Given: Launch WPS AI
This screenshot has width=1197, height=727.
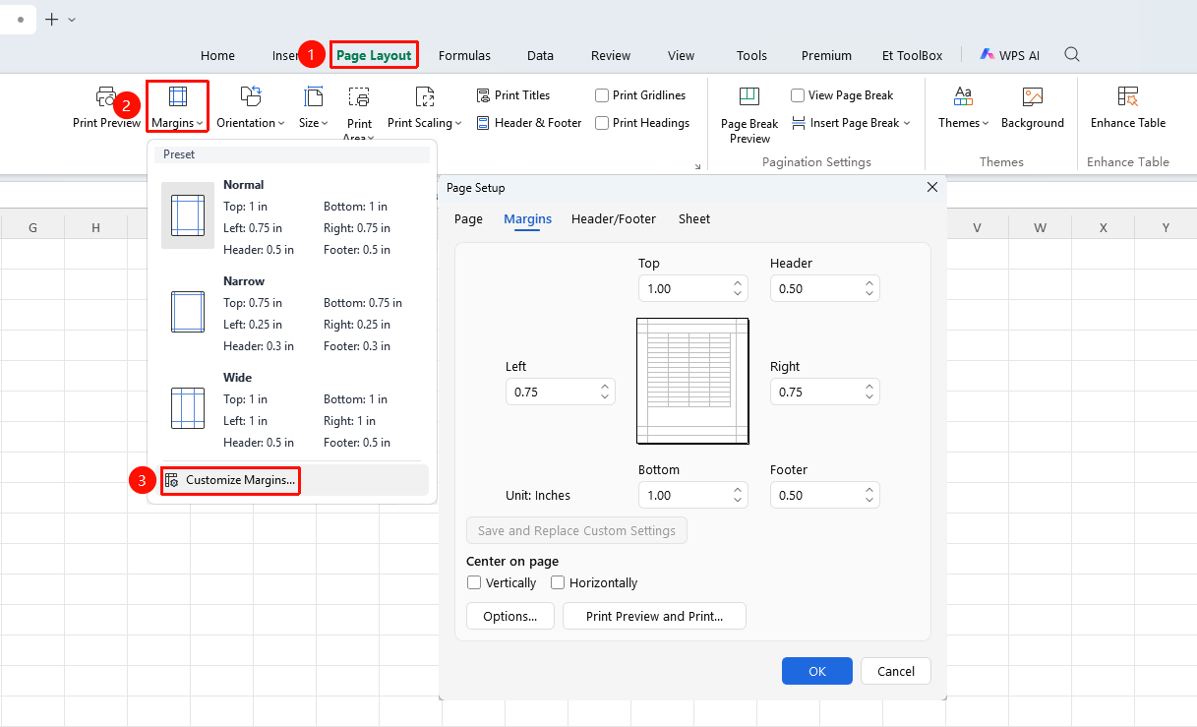Looking at the screenshot, I should [x=1009, y=55].
